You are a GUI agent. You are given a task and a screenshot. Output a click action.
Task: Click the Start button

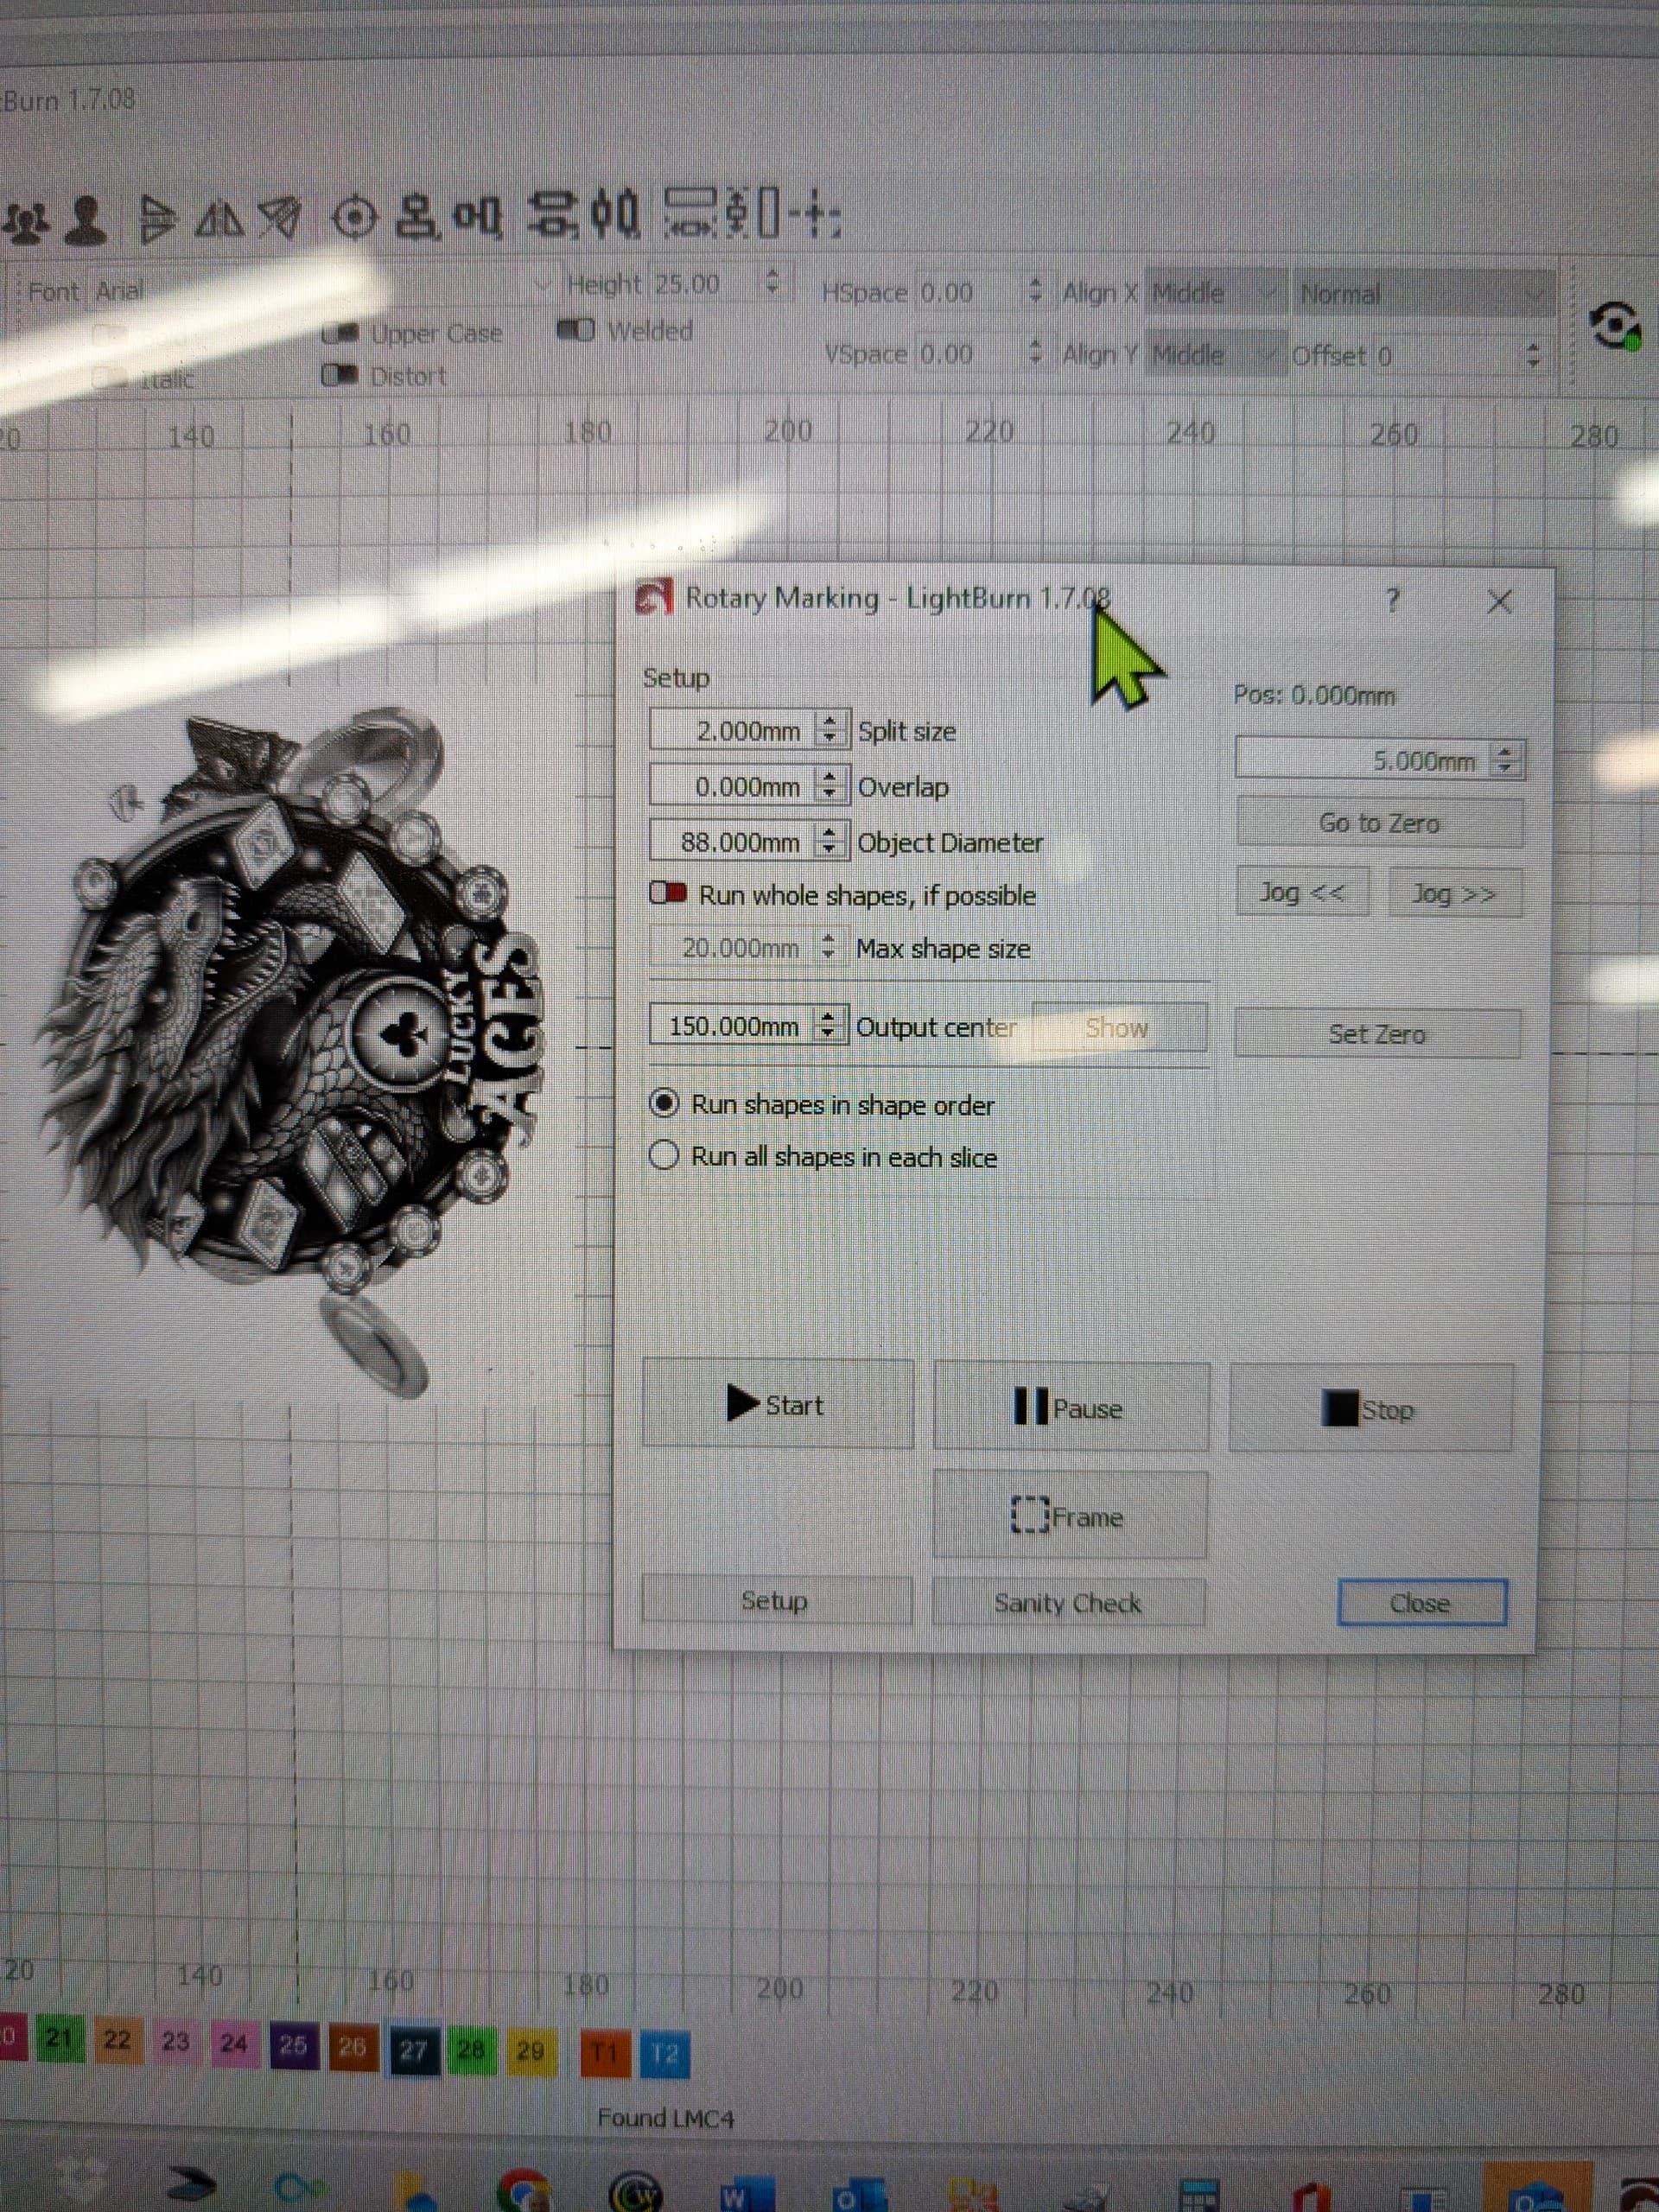coord(778,1404)
